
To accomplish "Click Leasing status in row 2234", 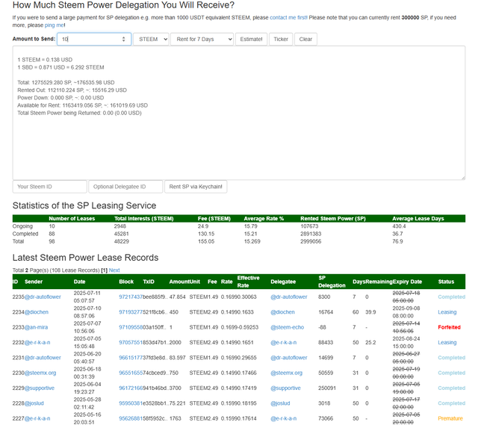I will [447, 312].
